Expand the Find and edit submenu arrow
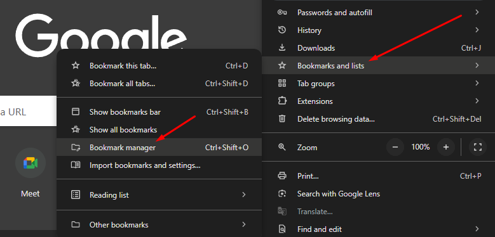This screenshot has height=237, width=495. pyautogui.click(x=477, y=229)
